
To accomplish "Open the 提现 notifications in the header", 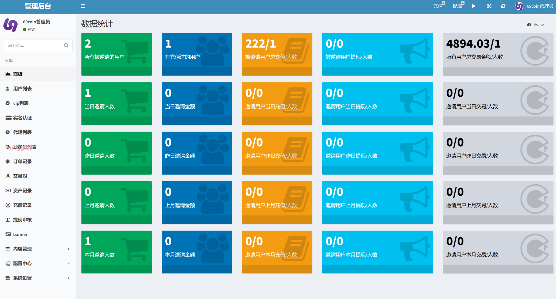I will (458, 6).
